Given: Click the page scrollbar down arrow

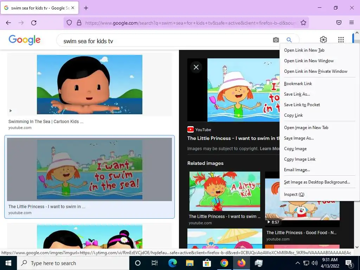Looking at the screenshot, I should (x=357, y=247).
